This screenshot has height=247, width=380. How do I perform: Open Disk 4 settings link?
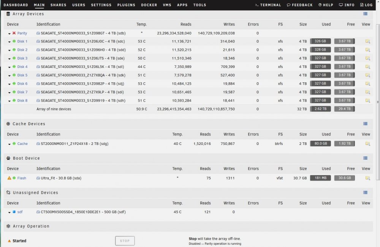coord(22,67)
